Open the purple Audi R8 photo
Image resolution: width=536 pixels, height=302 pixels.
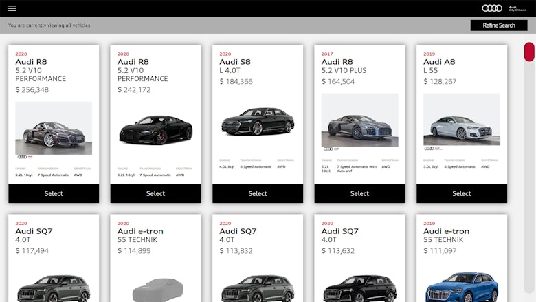coord(54,129)
